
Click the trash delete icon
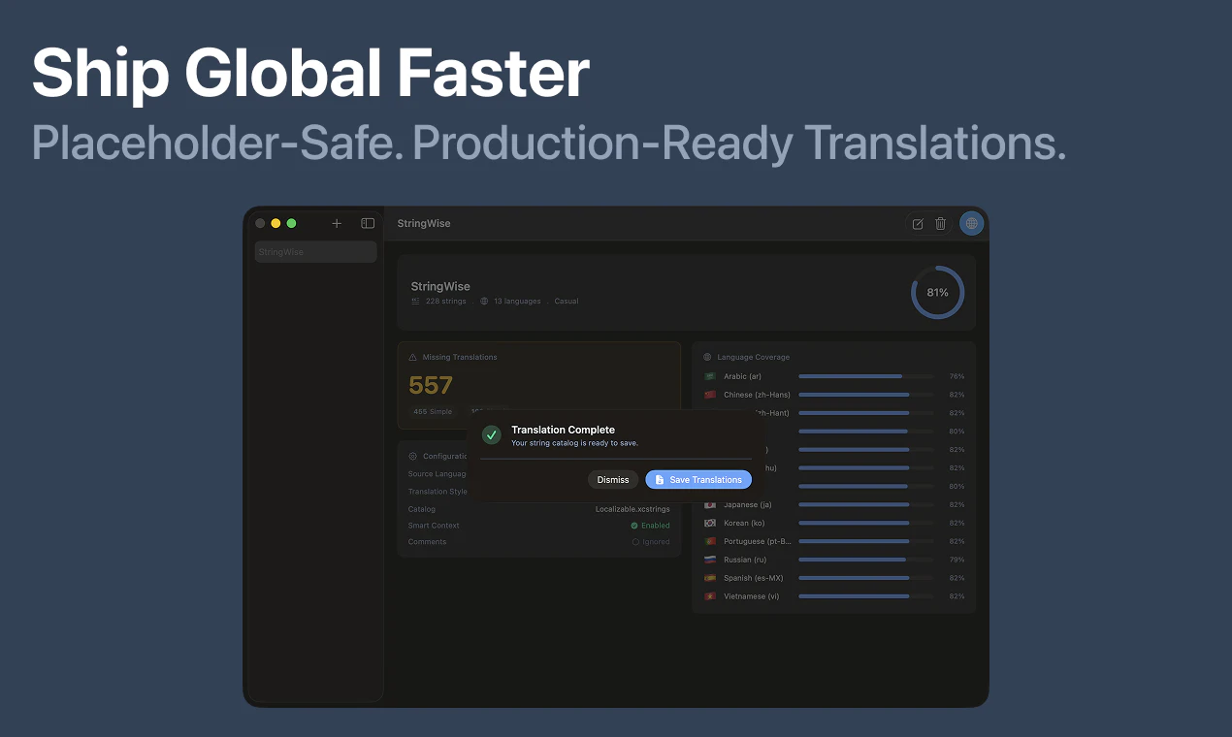click(940, 224)
